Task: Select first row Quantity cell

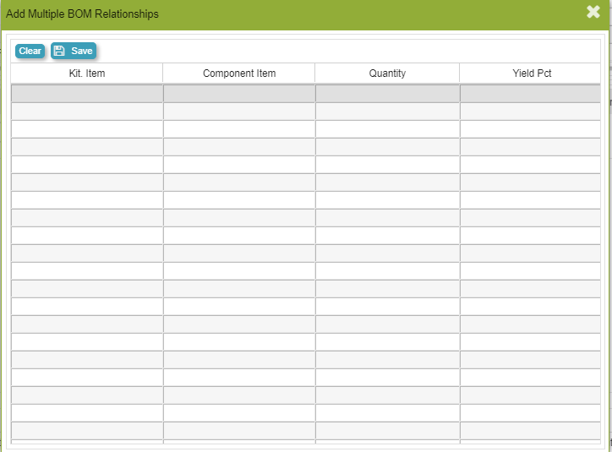Action: [x=387, y=94]
